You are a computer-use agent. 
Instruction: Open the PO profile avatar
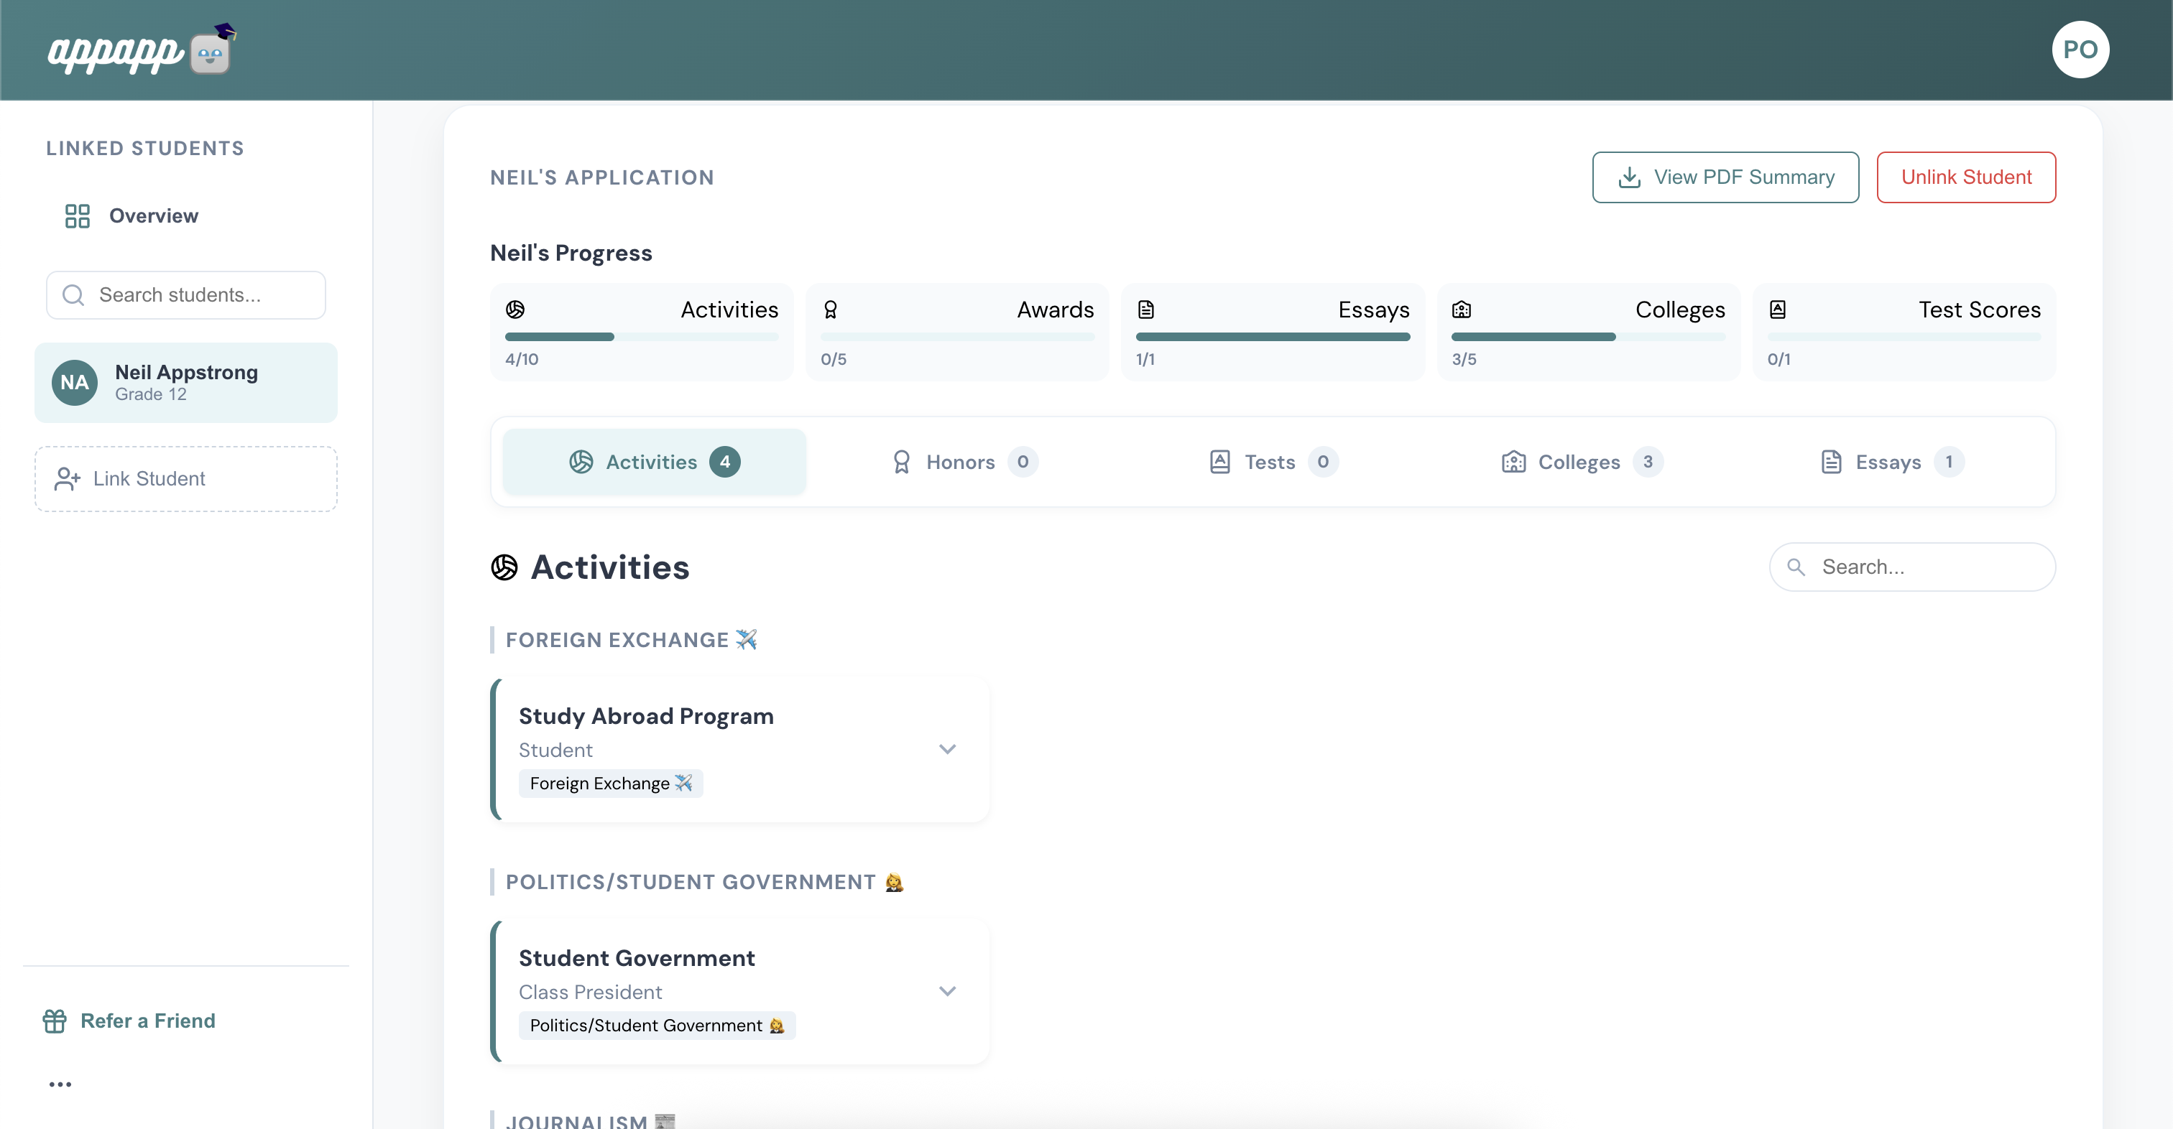pyautogui.click(x=2080, y=50)
